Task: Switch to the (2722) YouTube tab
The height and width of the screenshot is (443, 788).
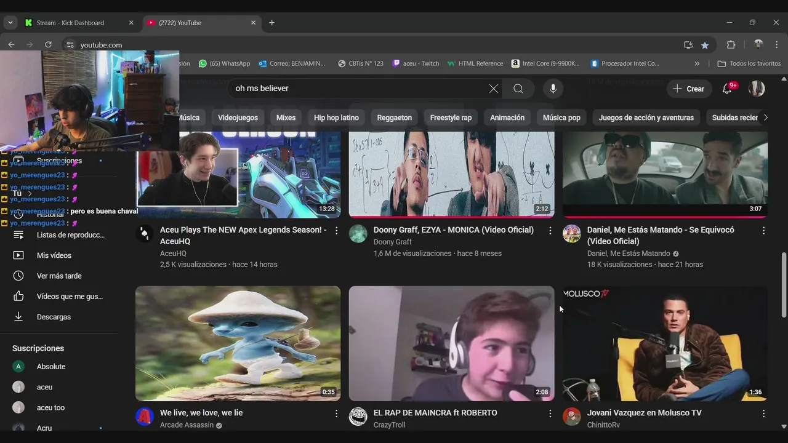Action: 202,23
